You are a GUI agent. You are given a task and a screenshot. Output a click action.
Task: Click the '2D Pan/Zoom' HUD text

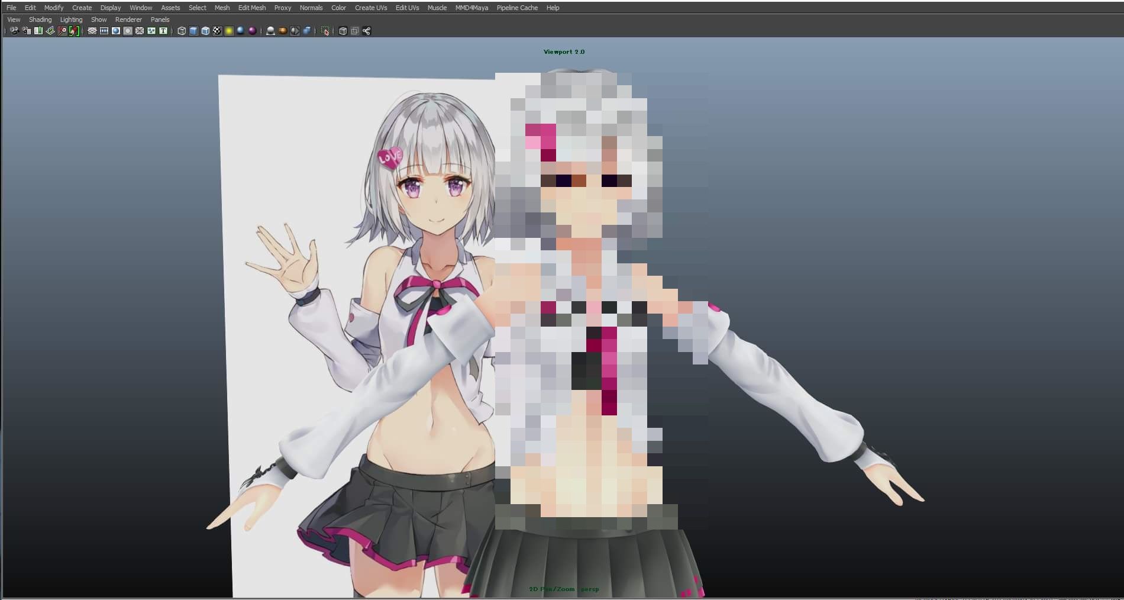click(x=551, y=589)
